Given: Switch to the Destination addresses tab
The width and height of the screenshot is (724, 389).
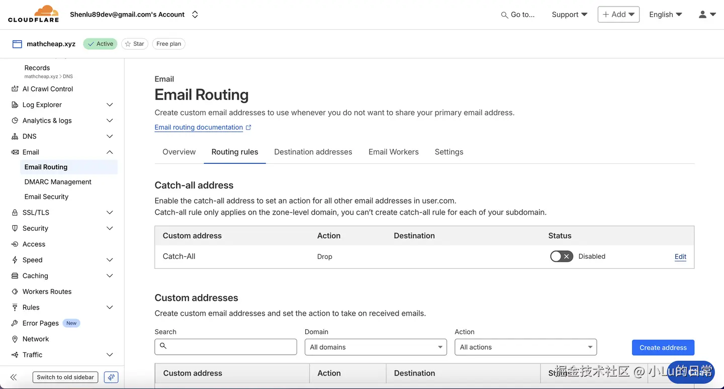Looking at the screenshot, I should pyautogui.click(x=313, y=152).
